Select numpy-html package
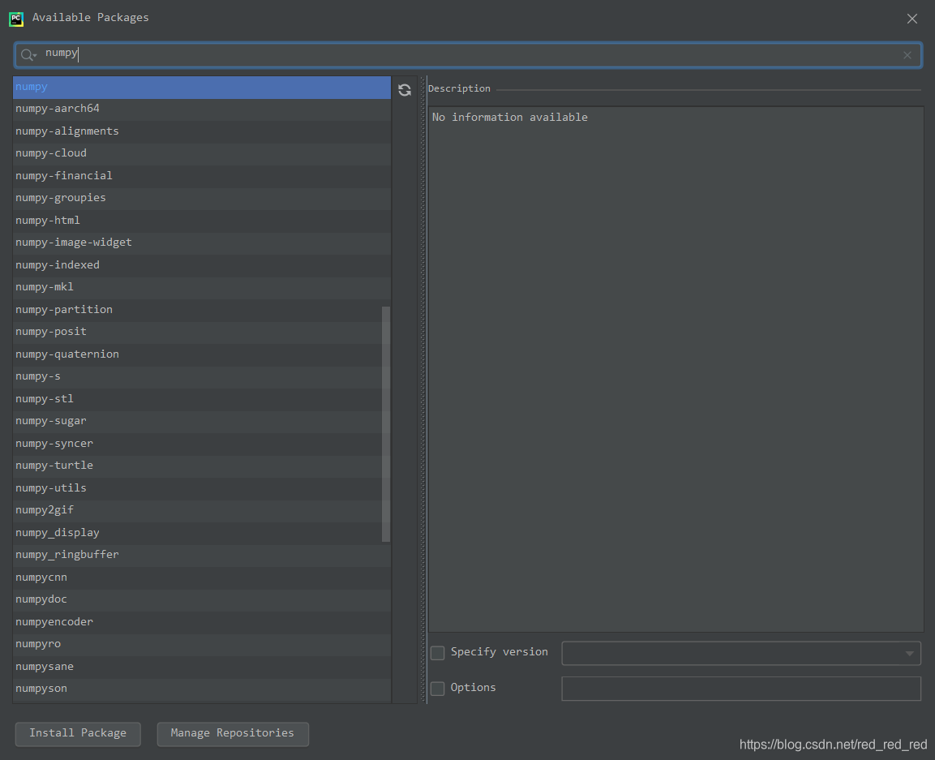 (202, 221)
